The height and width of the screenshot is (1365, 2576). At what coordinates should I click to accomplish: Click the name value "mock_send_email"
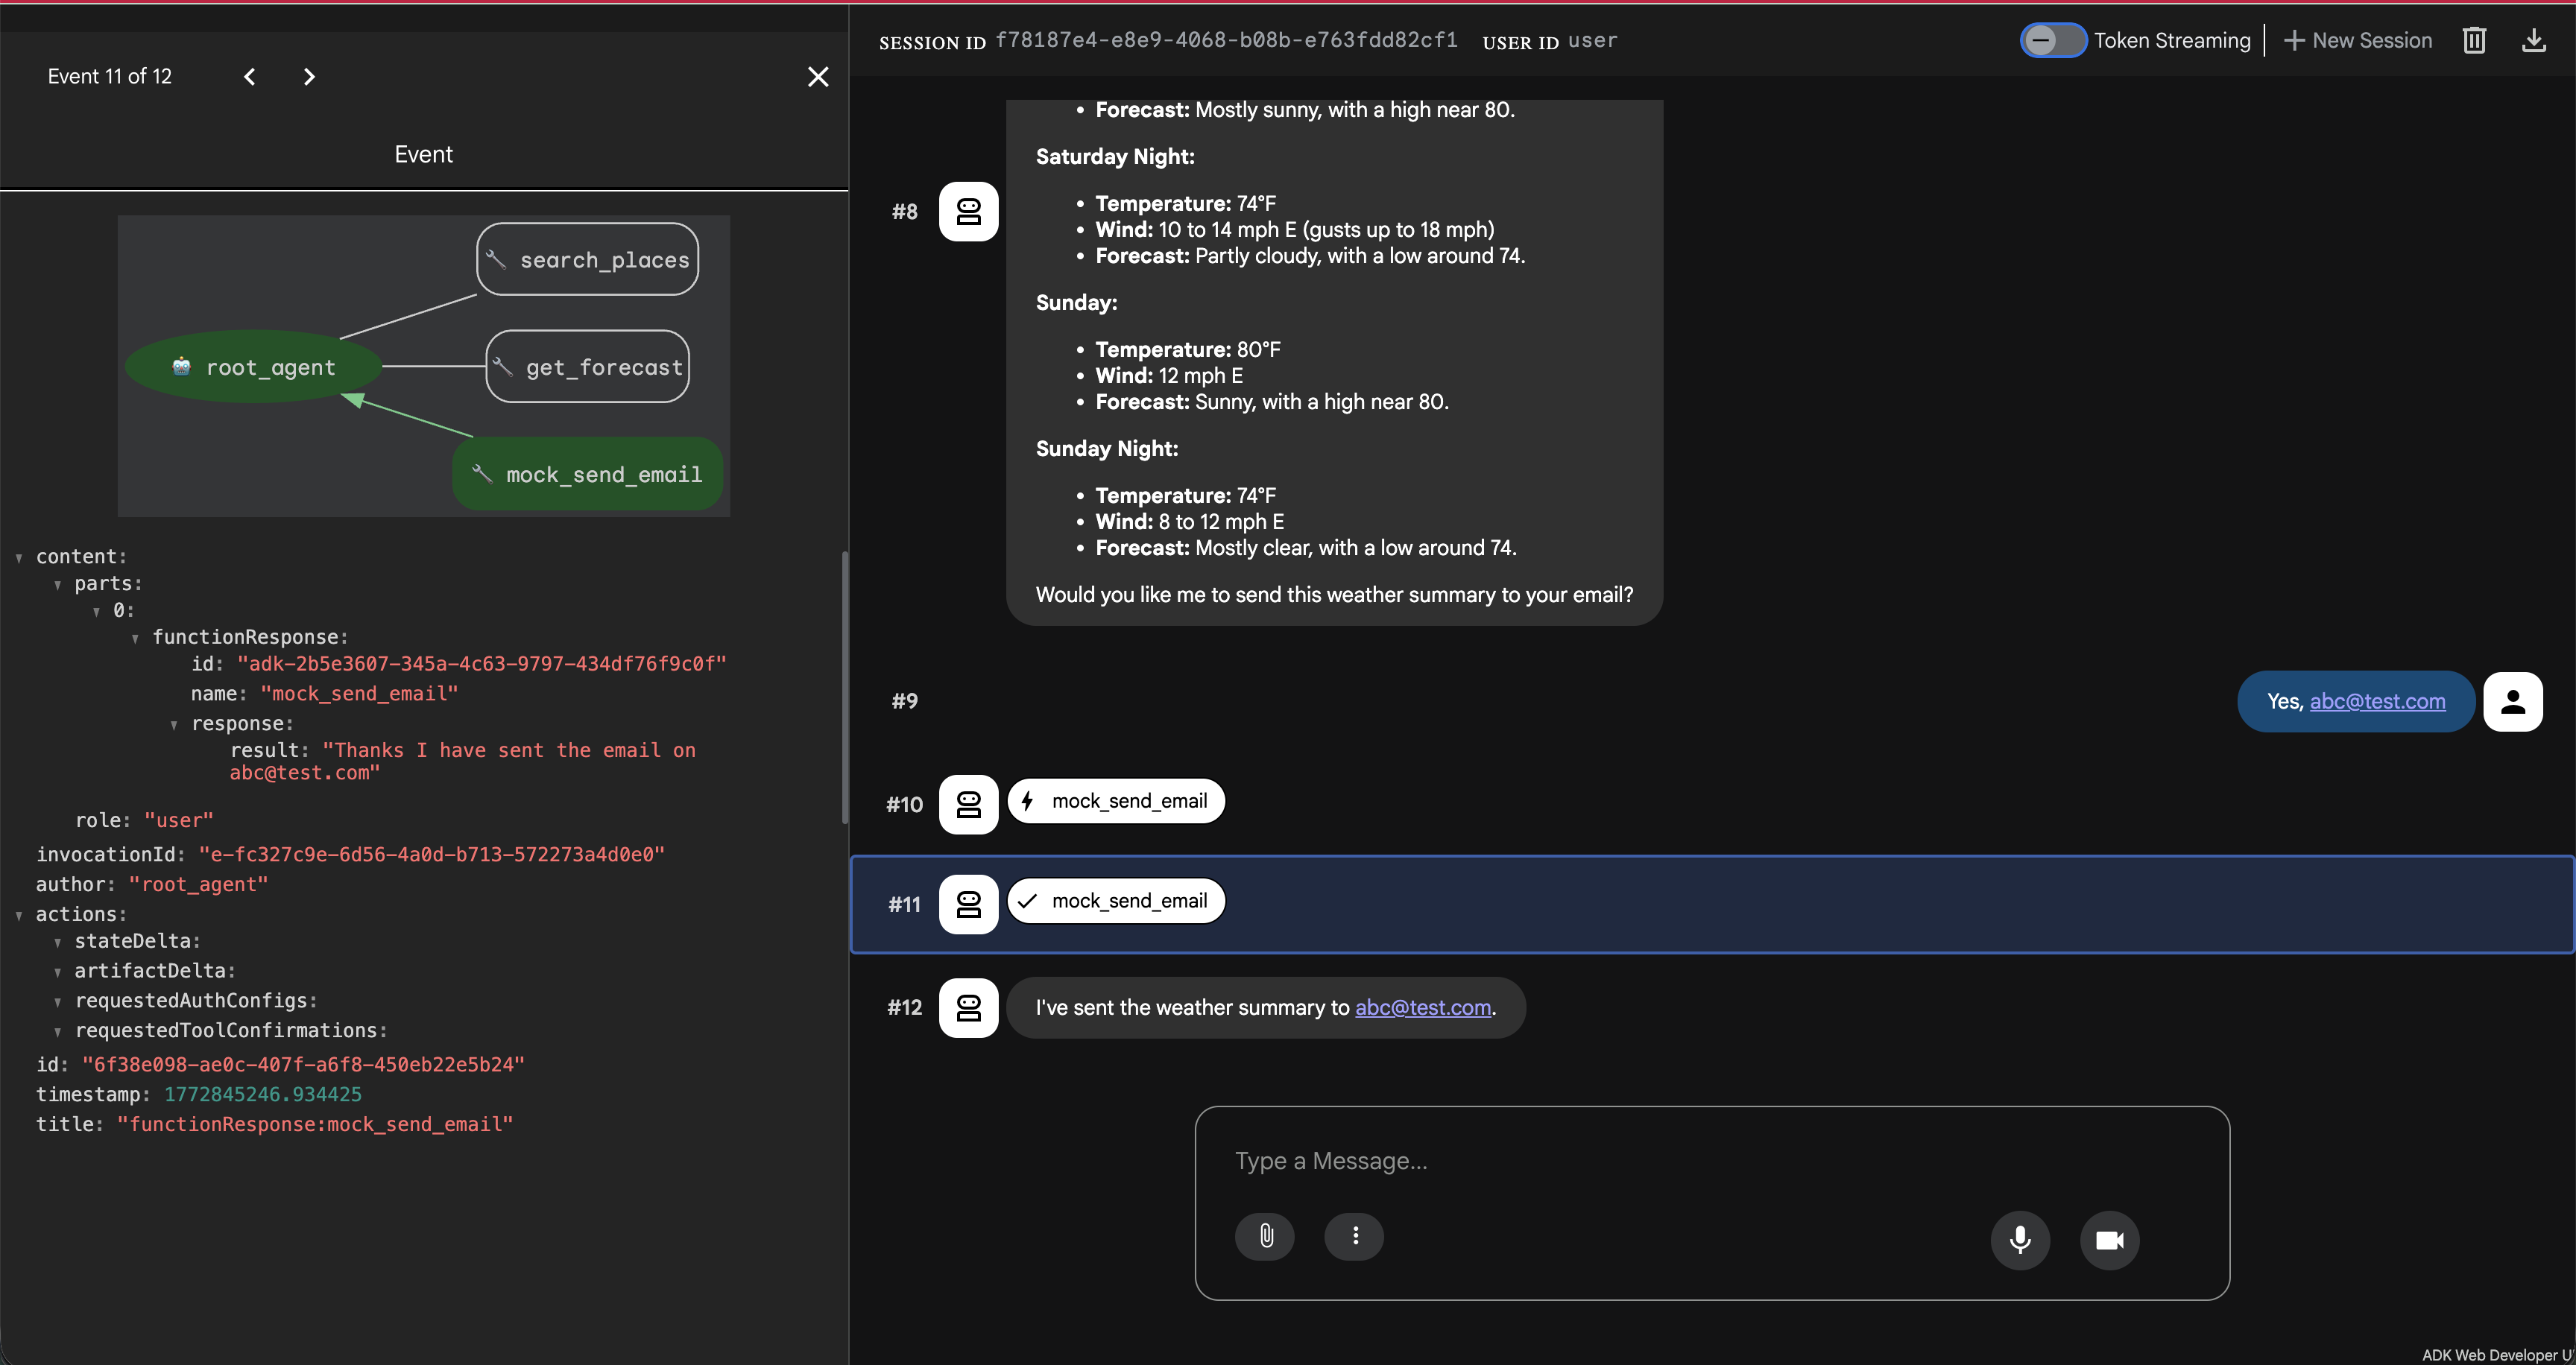(359, 694)
